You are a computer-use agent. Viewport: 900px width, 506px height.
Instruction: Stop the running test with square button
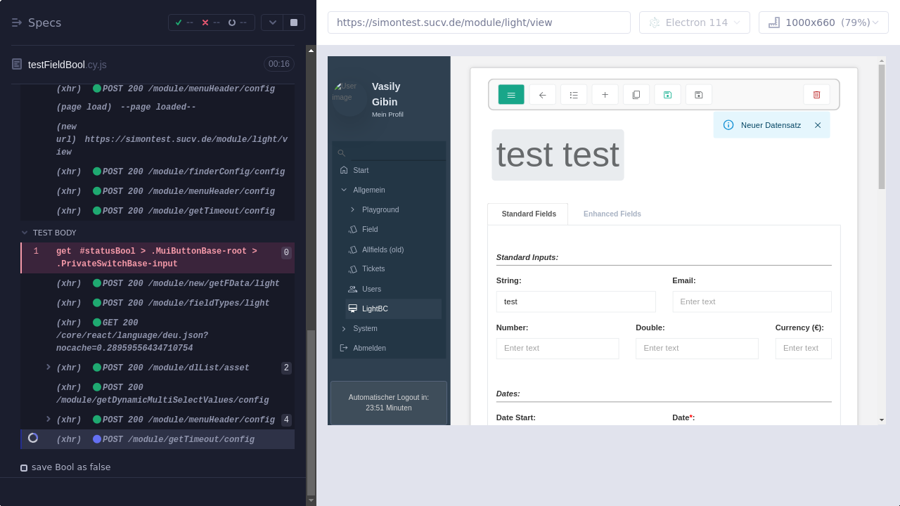tap(294, 22)
